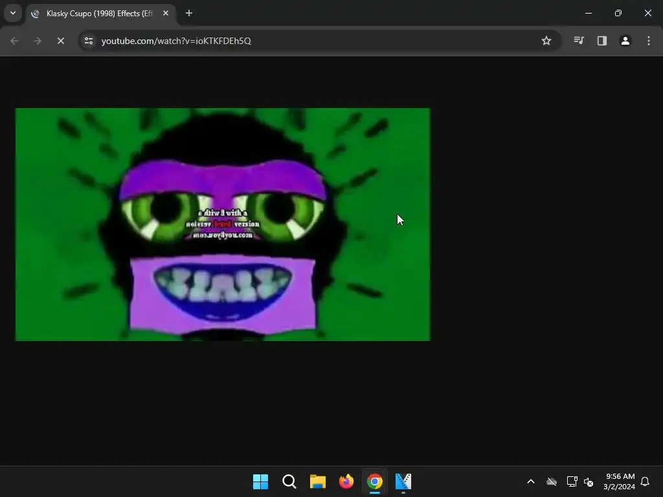Screen dimensions: 663x497
Task: Open the Windows Start menu
Action: pos(260,481)
